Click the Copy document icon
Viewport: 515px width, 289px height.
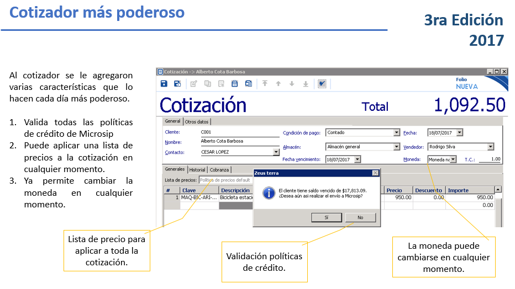pos(208,83)
